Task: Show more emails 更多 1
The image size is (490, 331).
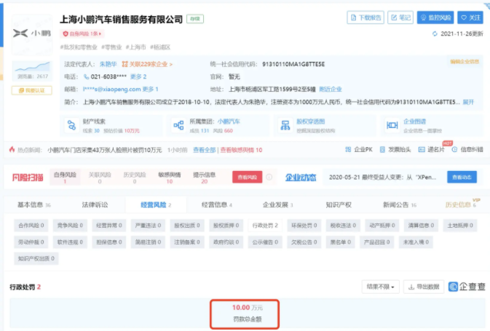Action: (x=150, y=89)
